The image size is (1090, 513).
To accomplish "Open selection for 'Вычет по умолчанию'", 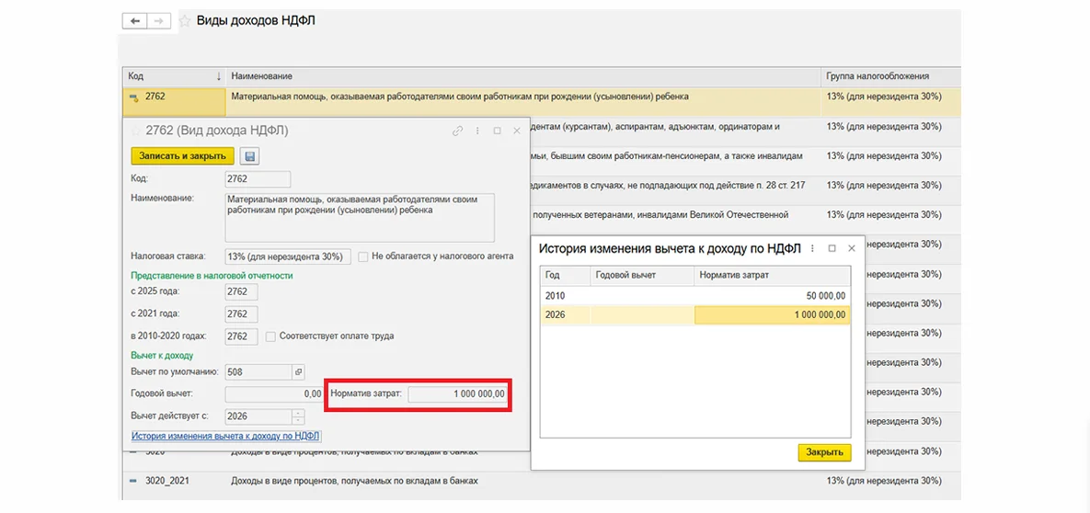I will (x=298, y=372).
